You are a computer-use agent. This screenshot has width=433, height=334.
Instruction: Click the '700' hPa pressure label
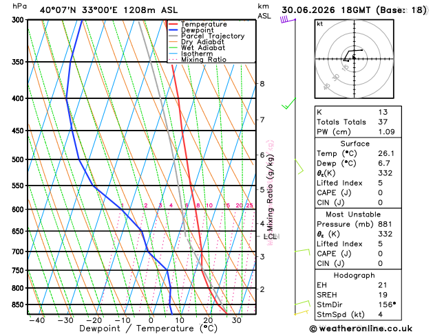(x=19, y=252)
